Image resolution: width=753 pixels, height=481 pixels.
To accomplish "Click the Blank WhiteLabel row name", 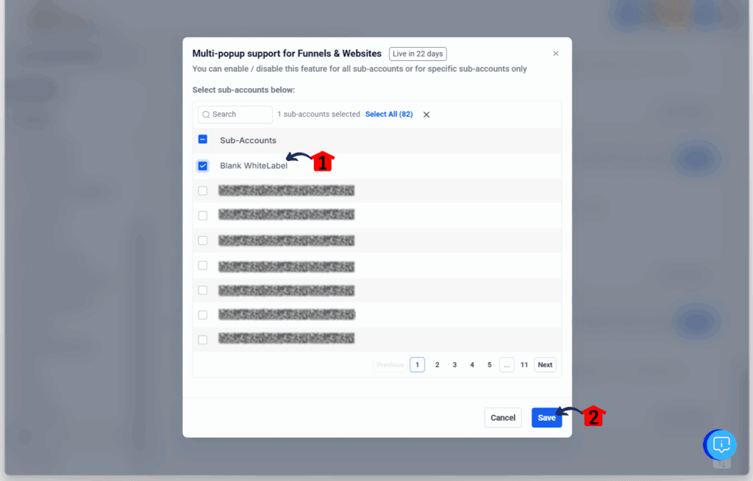I will (254, 166).
